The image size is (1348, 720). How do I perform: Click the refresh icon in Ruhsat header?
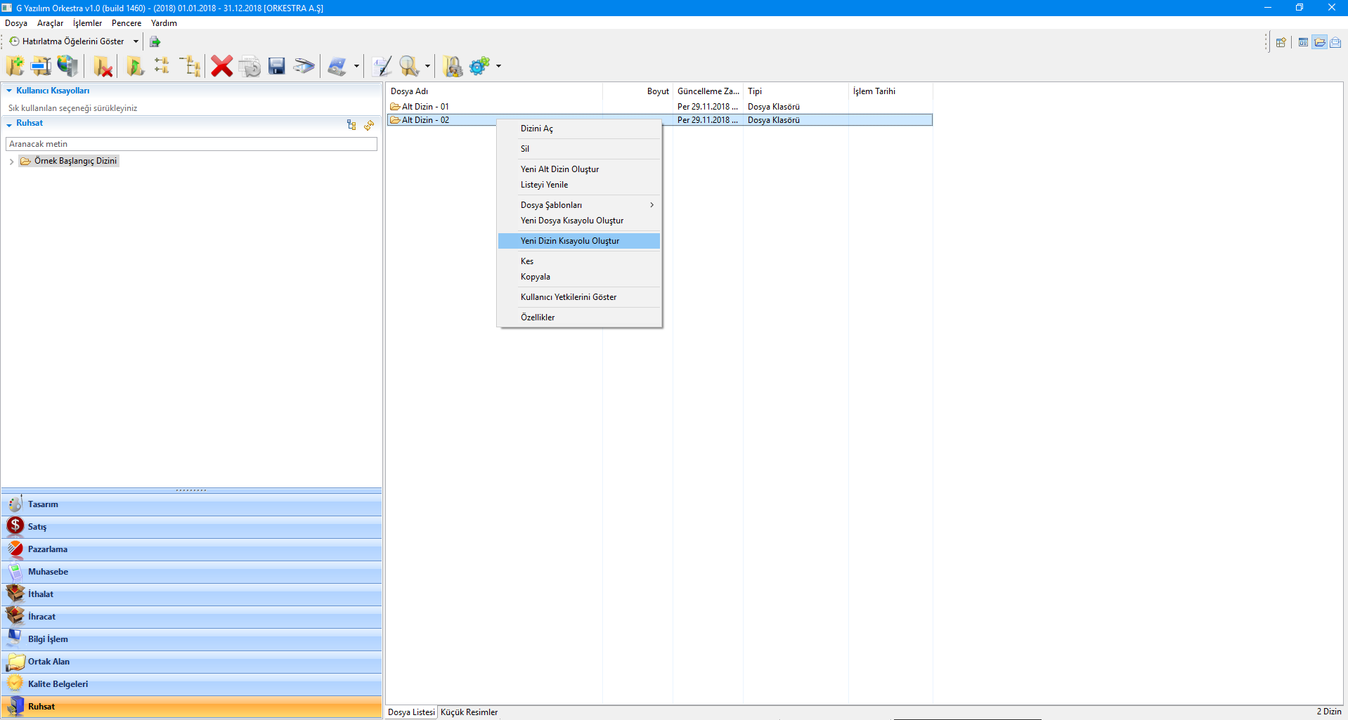click(x=369, y=125)
